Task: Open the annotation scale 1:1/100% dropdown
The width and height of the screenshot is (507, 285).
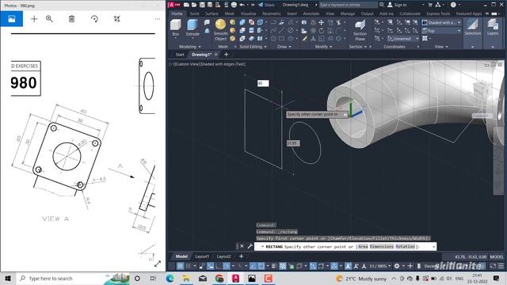Action: [380, 266]
